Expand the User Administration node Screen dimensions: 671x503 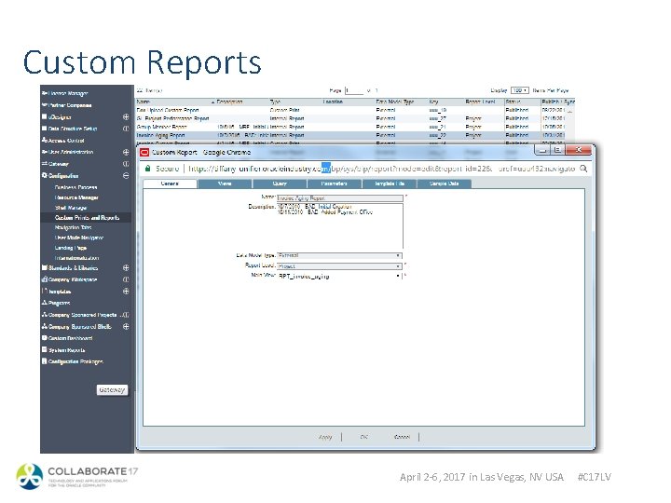[x=126, y=152]
